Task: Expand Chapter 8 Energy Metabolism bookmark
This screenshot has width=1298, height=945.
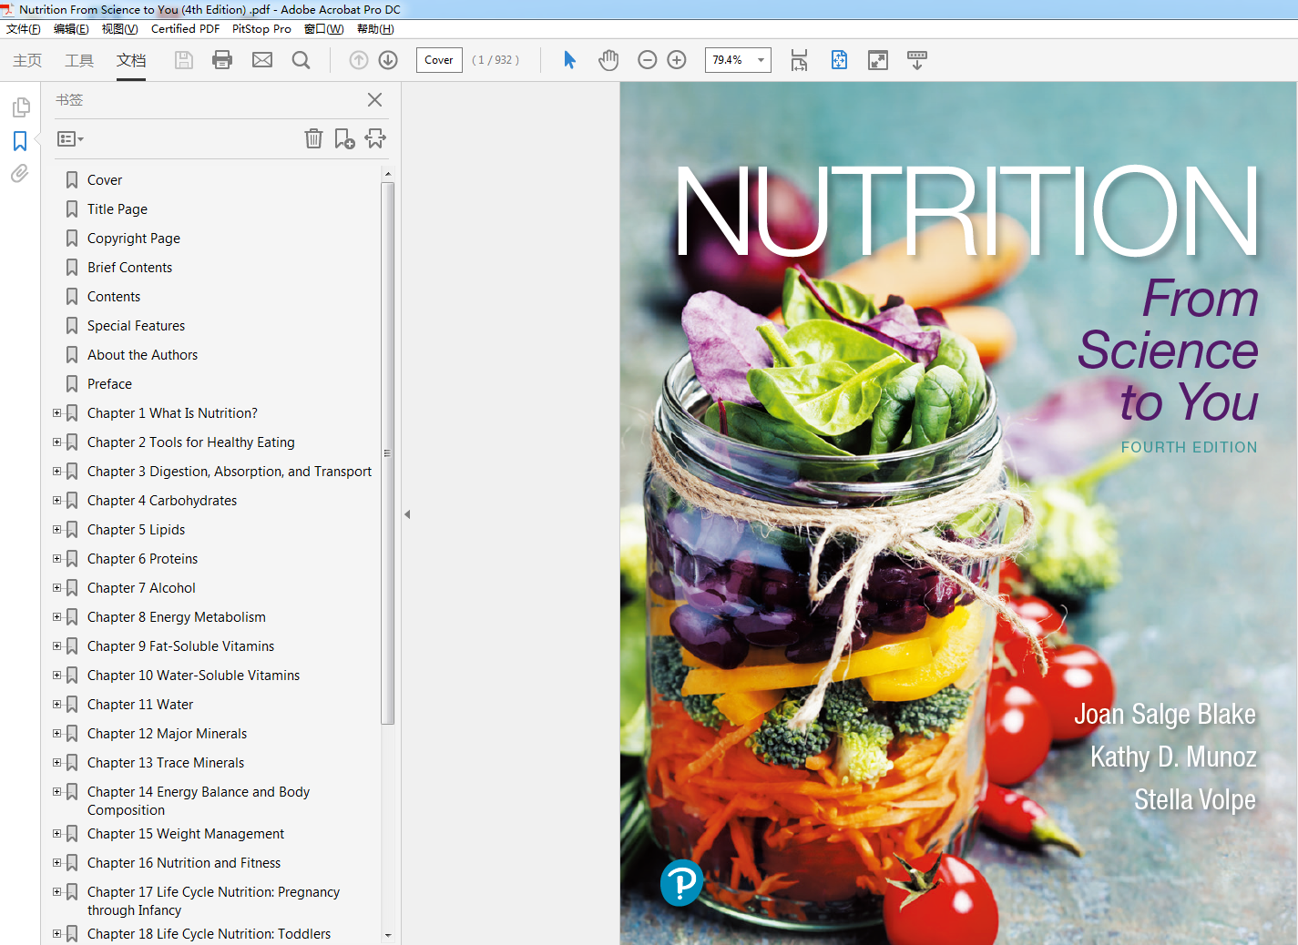Action: pos(57,617)
